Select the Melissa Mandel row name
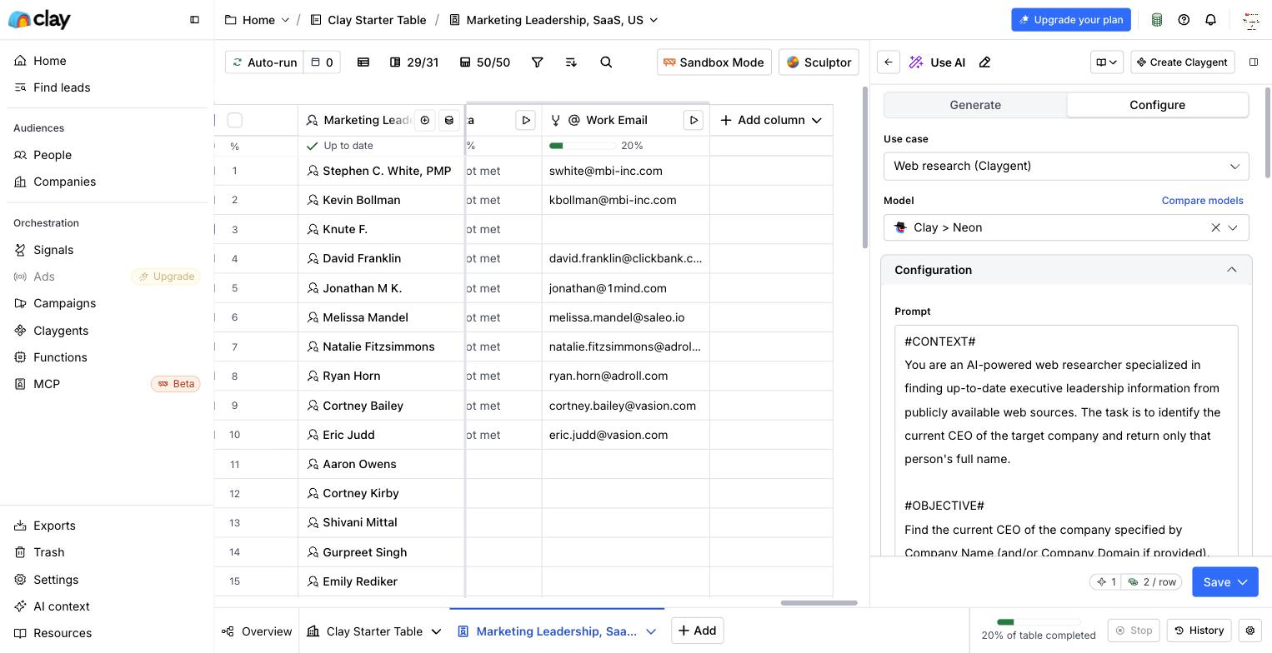The image size is (1272, 653). [x=365, y=317]
